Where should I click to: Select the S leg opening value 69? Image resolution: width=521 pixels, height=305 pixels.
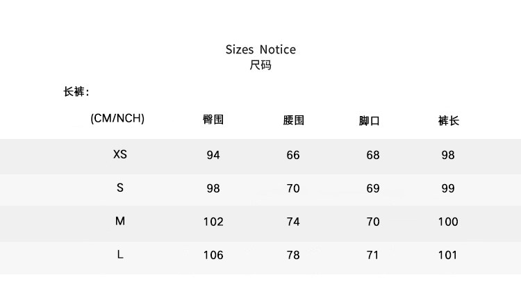[373, 188]
